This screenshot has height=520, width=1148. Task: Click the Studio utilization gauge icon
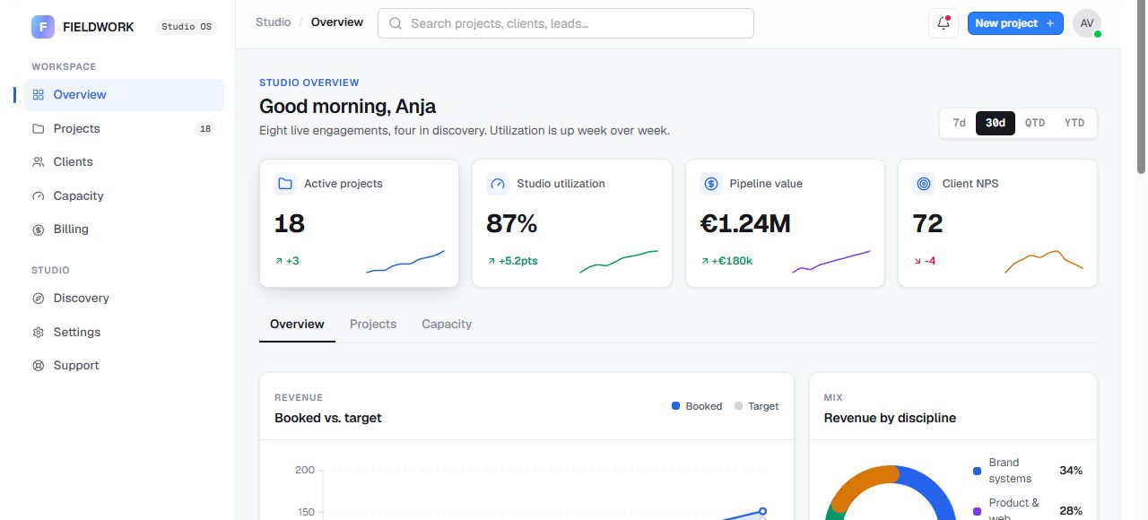click(x=498, y=184)
